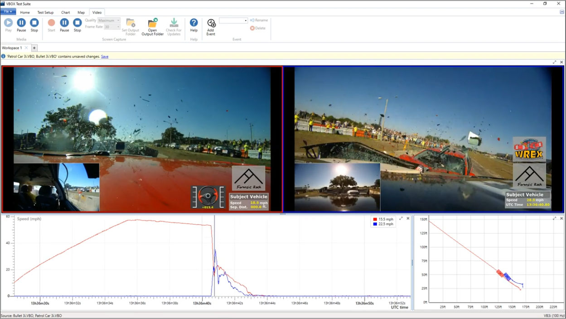Toggle the 22.5 mph series in legend
Image resolution: width=566 pixels, height=319 pixels.
tap(382, 224)
